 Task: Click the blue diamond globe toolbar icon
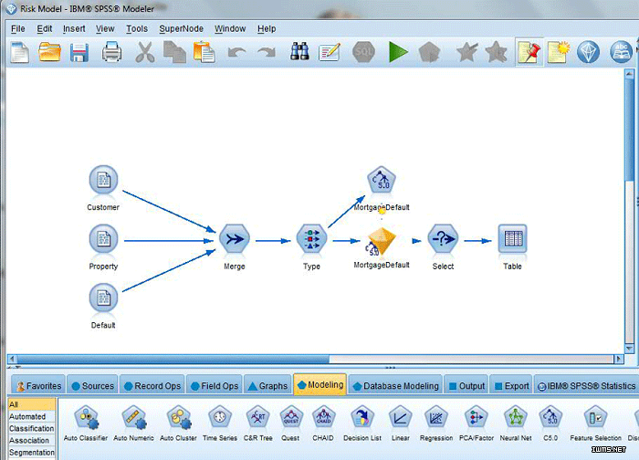coord(588,52)
